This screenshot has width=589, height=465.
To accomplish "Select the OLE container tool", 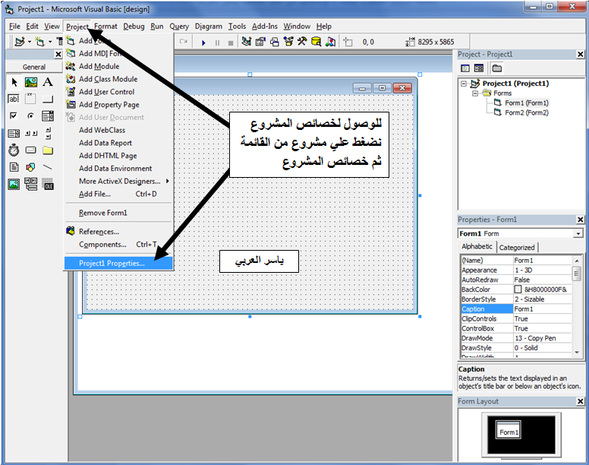I will click(48, 184).
